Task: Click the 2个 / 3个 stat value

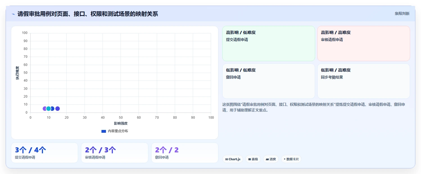Action: (100, 150)
